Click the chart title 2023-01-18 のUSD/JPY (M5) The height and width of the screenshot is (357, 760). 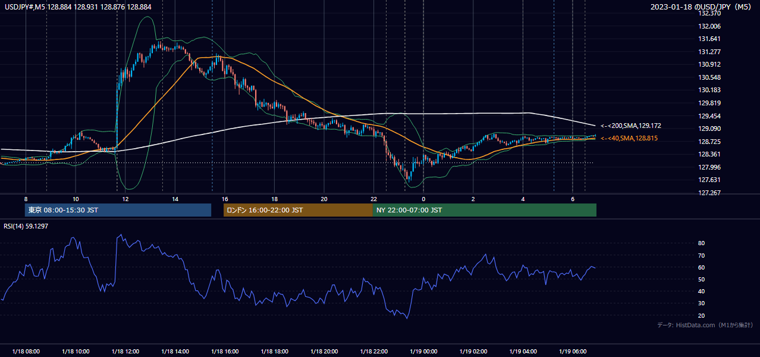(x=702, y=7)
